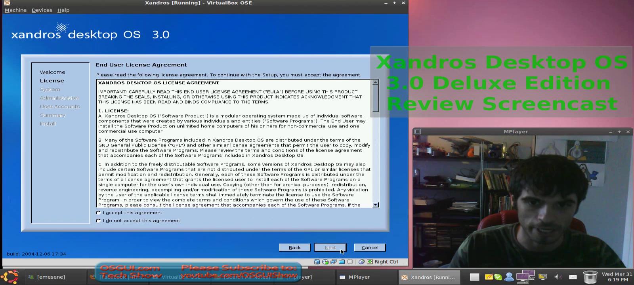Click the small display monitor tray icon

pyautogui.click(x=543, y=277)
